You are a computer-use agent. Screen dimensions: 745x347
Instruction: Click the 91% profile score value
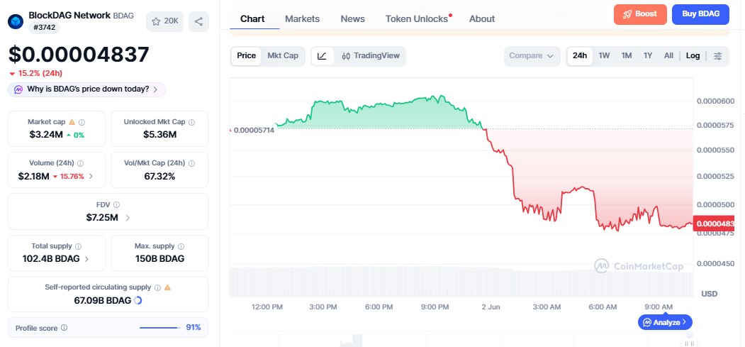pos(194,328)
